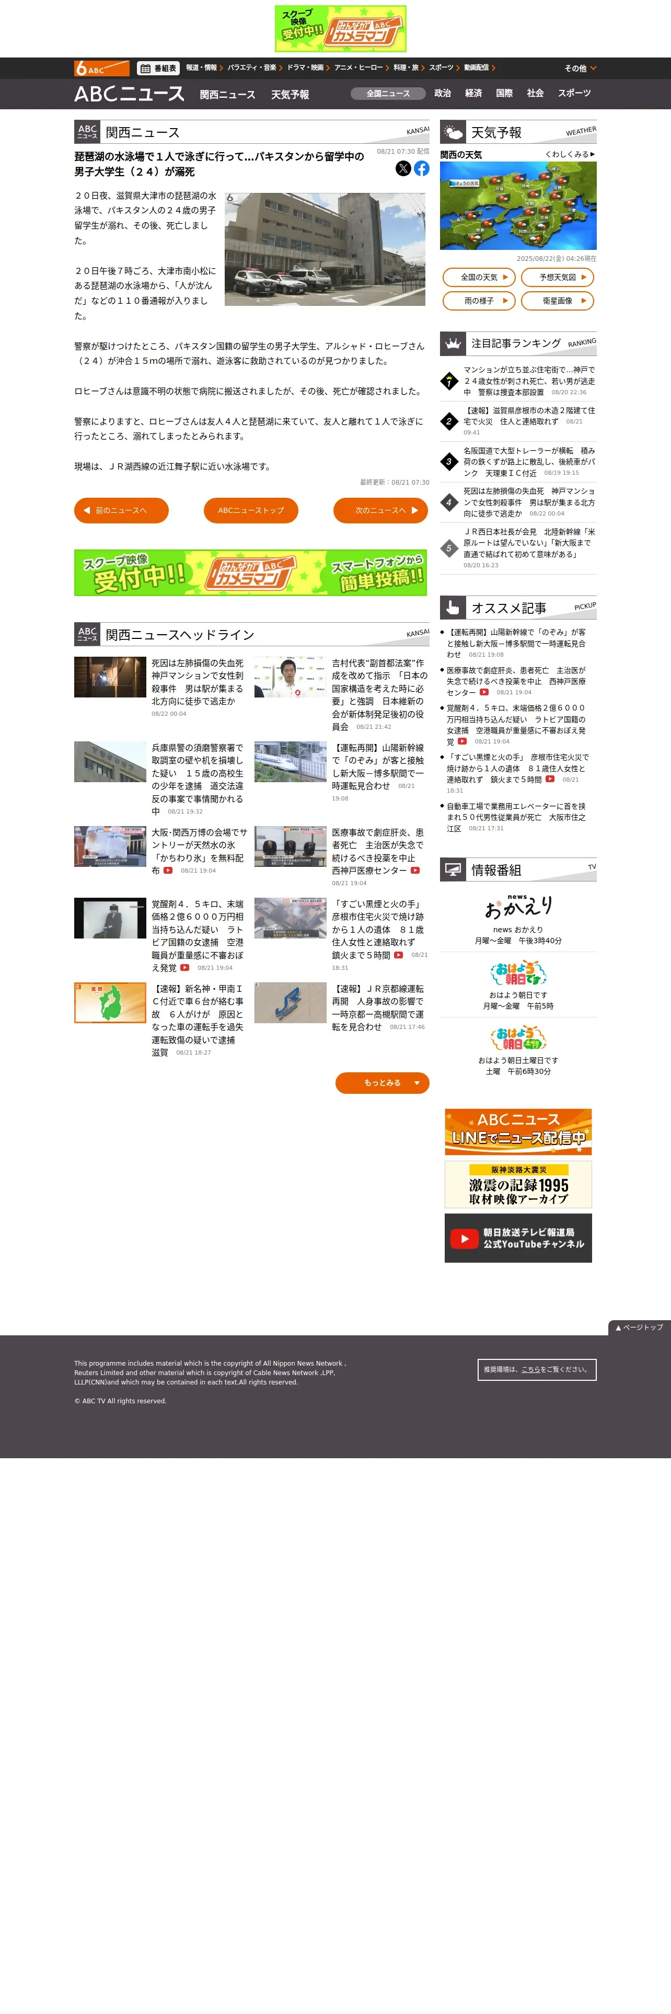Open ドラマ・映画 category menu
Viewport: 671px width, 2014px height.
coord(308,68)
